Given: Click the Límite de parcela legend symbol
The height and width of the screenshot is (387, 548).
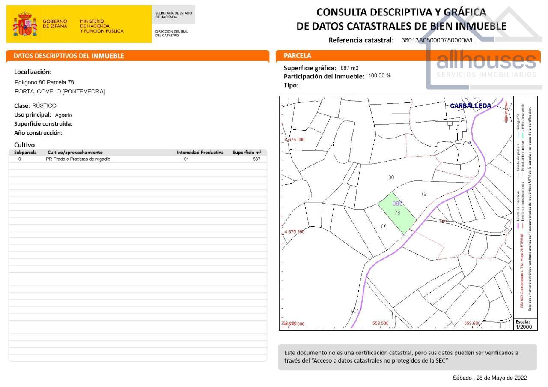Looking at the screenshot, I should 518,175.
